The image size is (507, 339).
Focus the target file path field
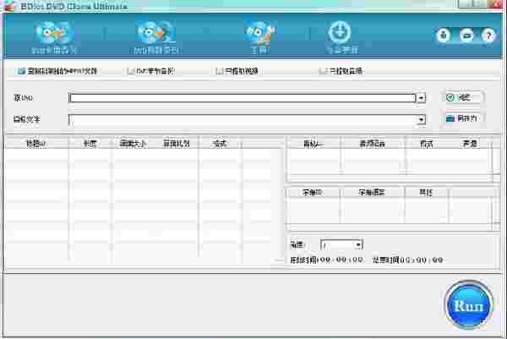click(x=243, y=120)
